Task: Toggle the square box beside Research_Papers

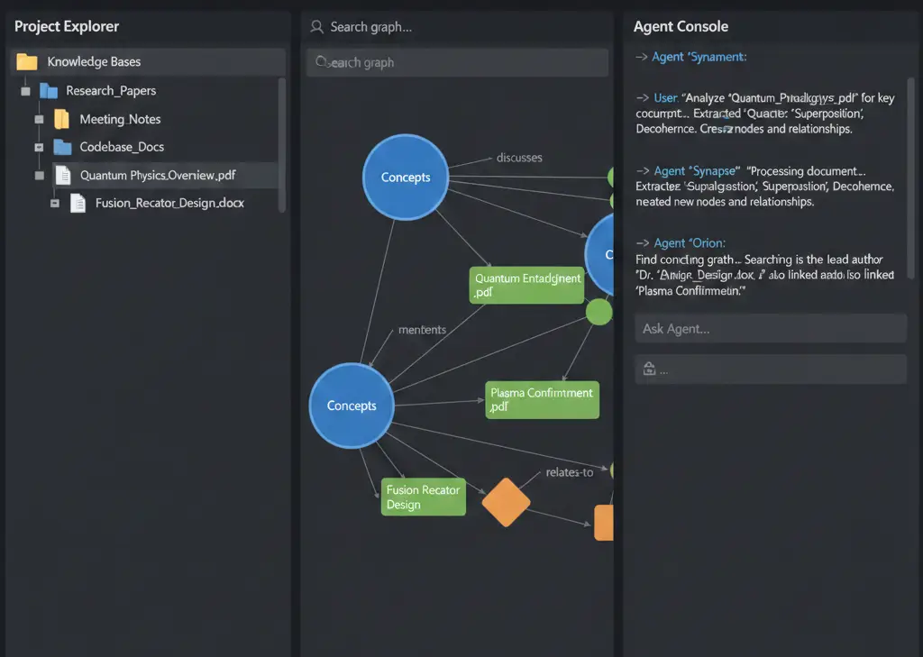Action: (23, 91)
